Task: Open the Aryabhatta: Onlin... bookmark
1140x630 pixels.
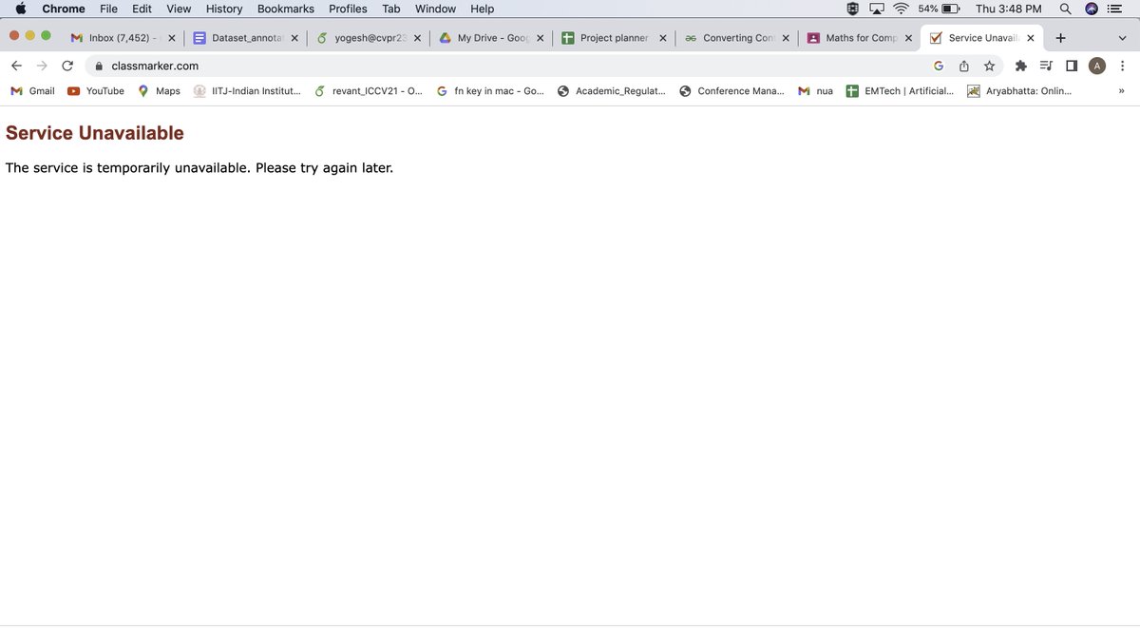Action: pyautogui.click(x=1019, y=91)
